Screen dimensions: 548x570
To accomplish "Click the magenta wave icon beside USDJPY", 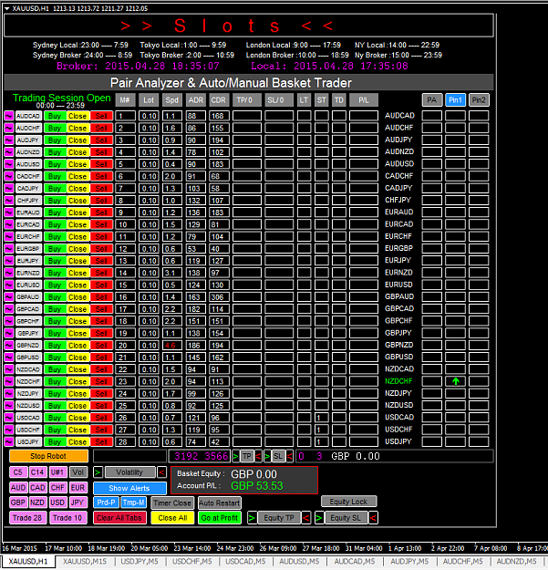I will [9, 441].
